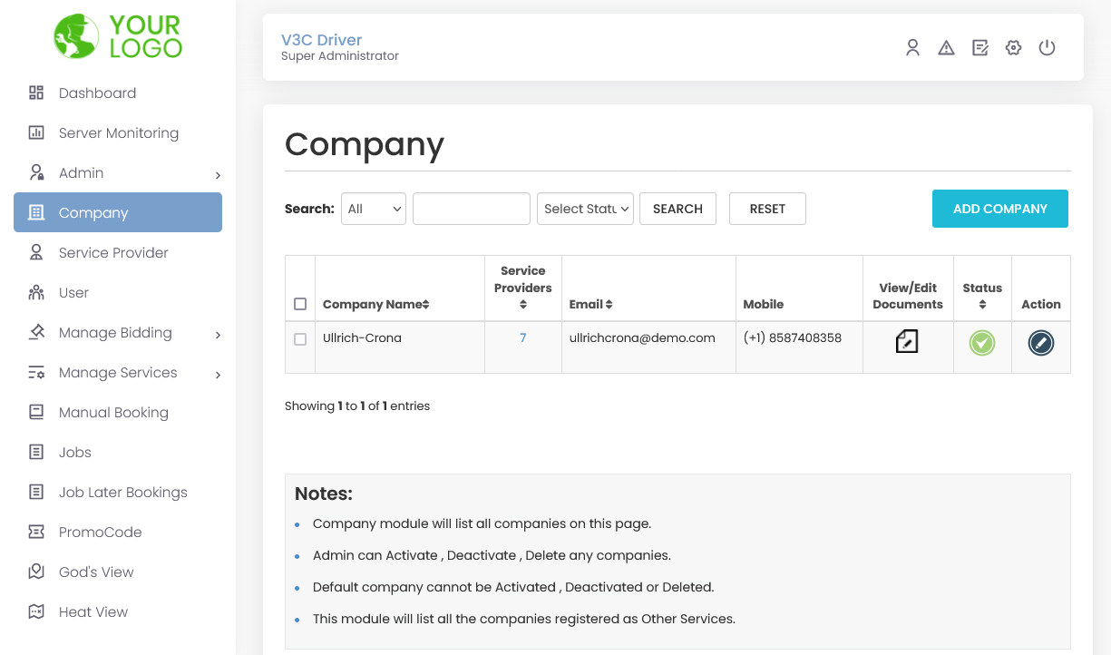Viewport: 1111px width, 655px height.
Task: Navigate to Manual Booking in the sidebar
Action: pos(113,412)
